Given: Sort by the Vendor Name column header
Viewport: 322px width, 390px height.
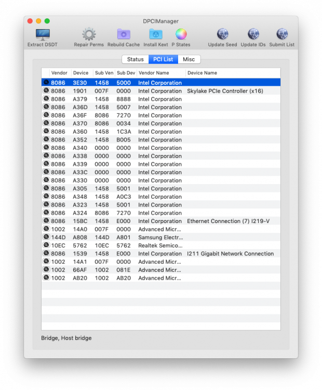Looking at the screenshot, I should click(x=161, y=73).
